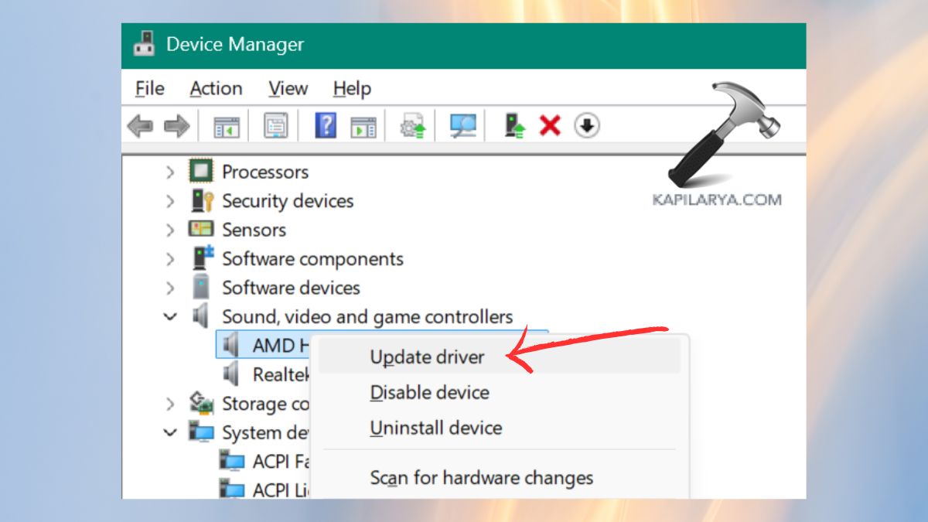Expand the Storage controllers node

tap(170, 404)
